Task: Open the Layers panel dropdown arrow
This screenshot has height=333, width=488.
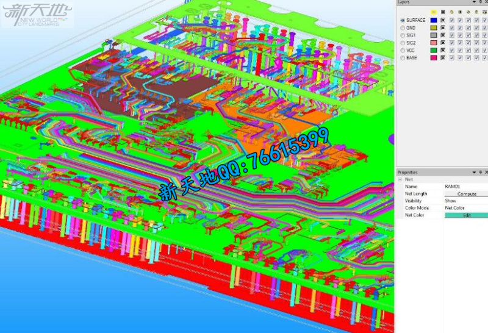Action: pos(473,2)
